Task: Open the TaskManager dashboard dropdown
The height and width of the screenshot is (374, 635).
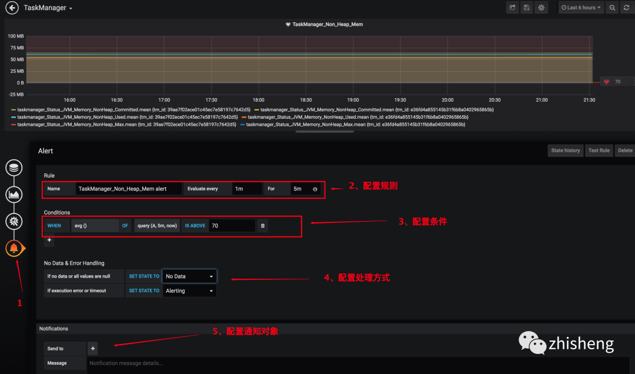Action: (48, 8)
